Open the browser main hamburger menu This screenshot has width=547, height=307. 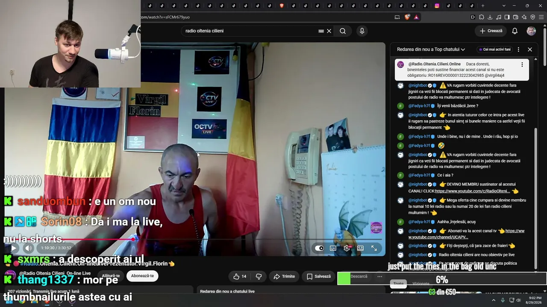[541, 17]
